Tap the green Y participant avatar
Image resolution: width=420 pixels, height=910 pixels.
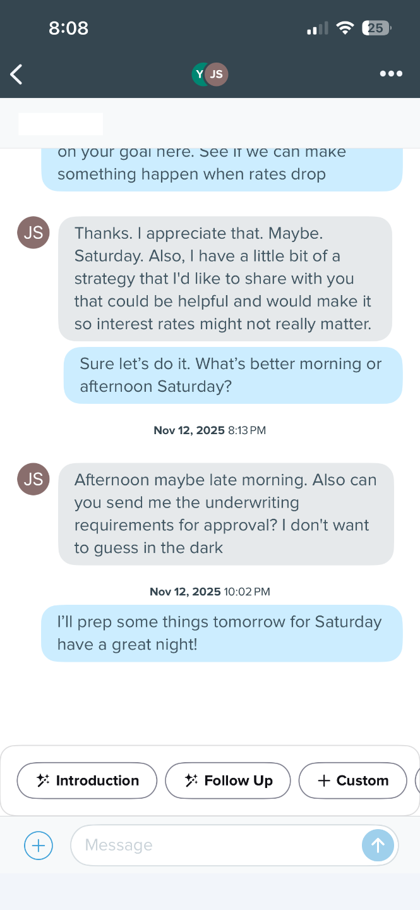tap(199, 75)
